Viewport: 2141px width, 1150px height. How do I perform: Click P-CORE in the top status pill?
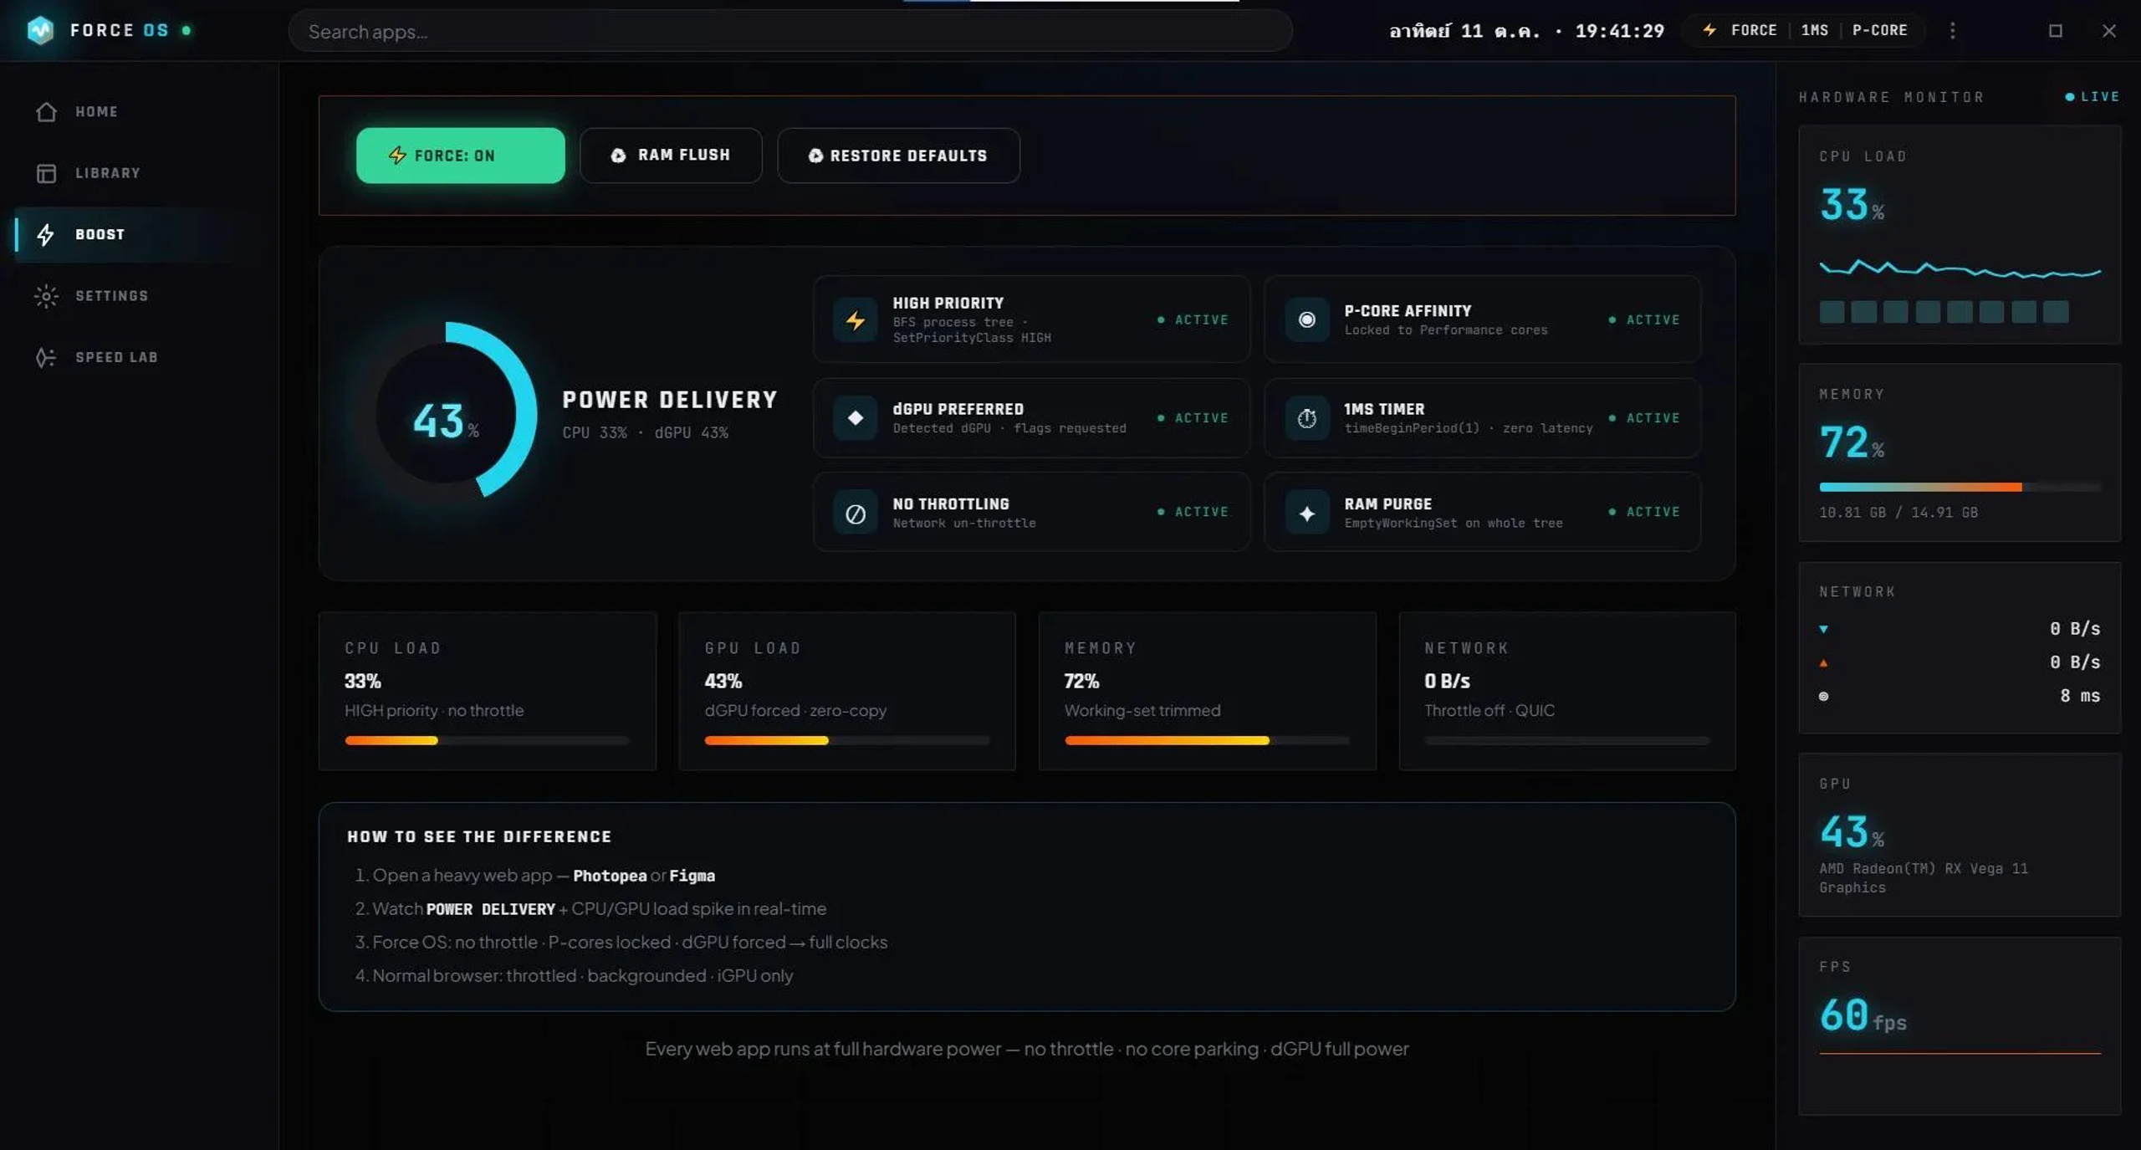pos(1879,30)
